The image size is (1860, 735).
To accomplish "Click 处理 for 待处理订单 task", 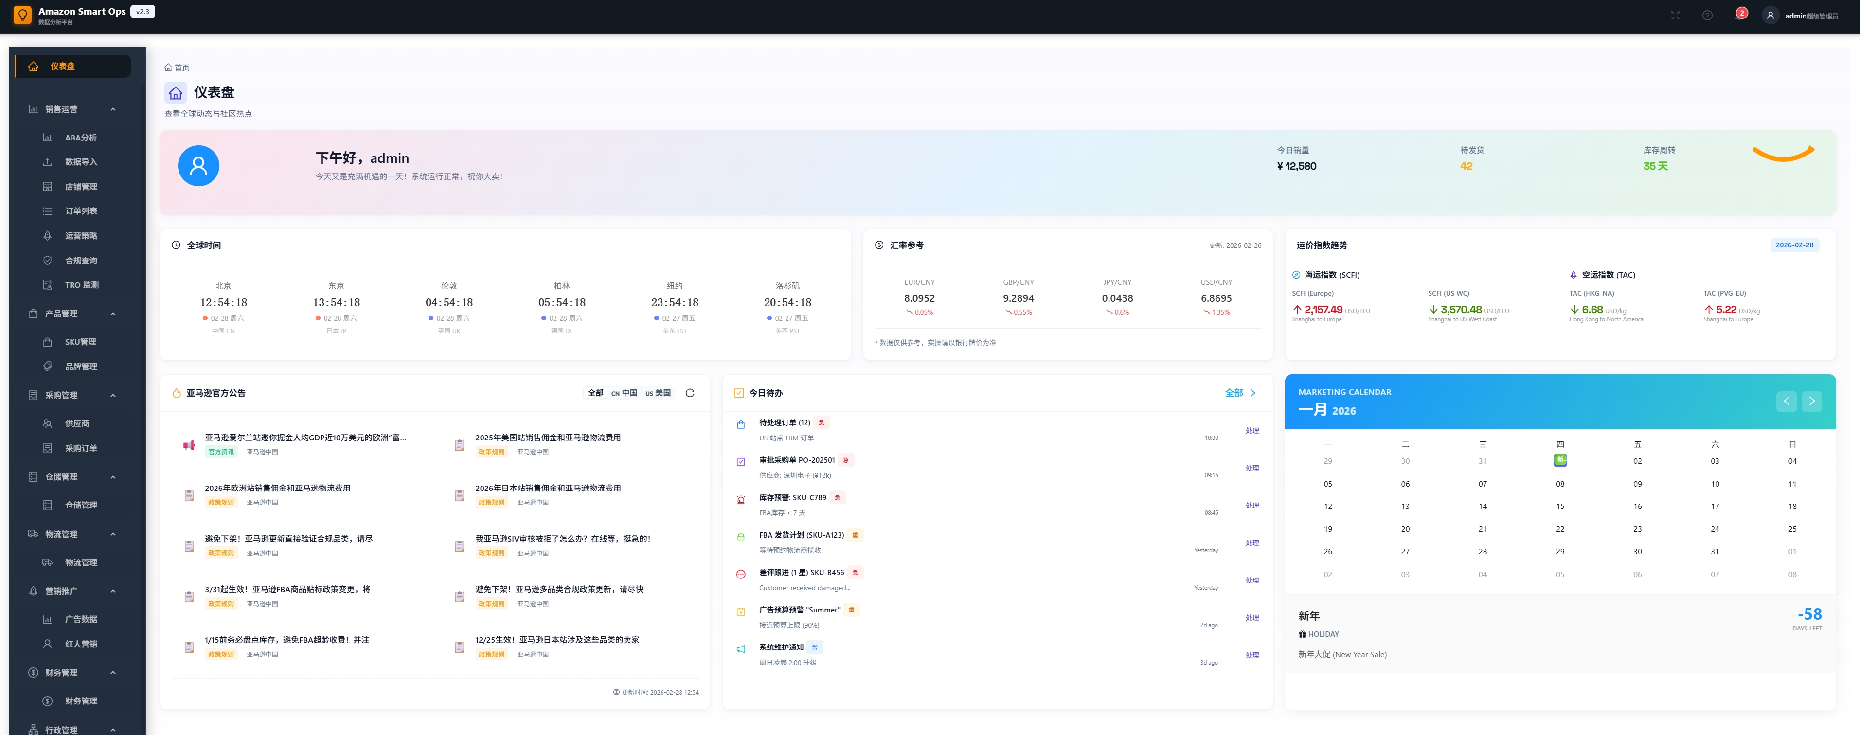I will coord(1252,431).
